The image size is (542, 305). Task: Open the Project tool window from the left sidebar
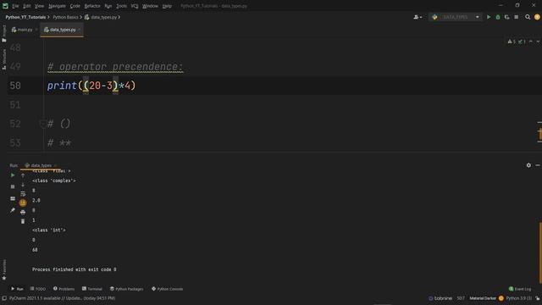(3, 34)
